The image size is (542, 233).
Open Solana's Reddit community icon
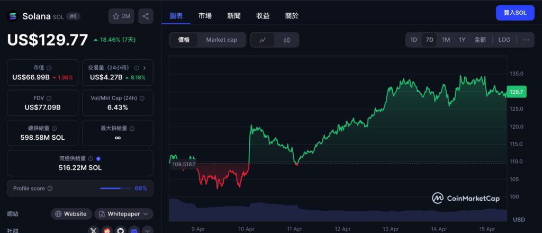107,230
